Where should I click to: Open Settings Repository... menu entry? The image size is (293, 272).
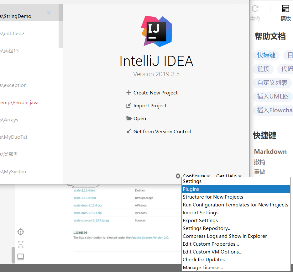[x=236, y=228]
